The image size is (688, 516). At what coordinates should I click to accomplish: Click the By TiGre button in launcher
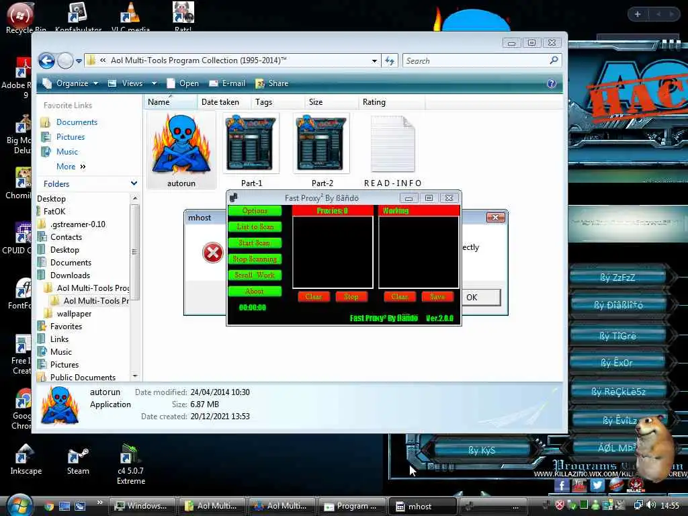click(618, 336)
